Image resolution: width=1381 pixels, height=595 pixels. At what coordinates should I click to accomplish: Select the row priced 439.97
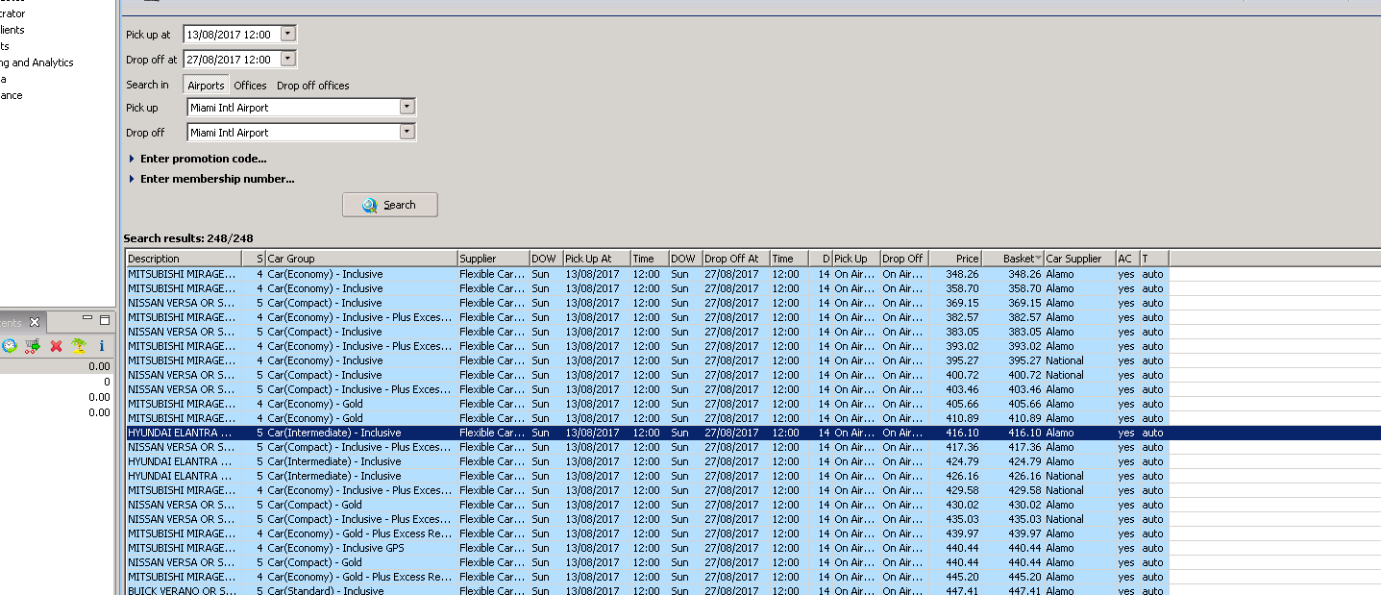click(647, 533)
